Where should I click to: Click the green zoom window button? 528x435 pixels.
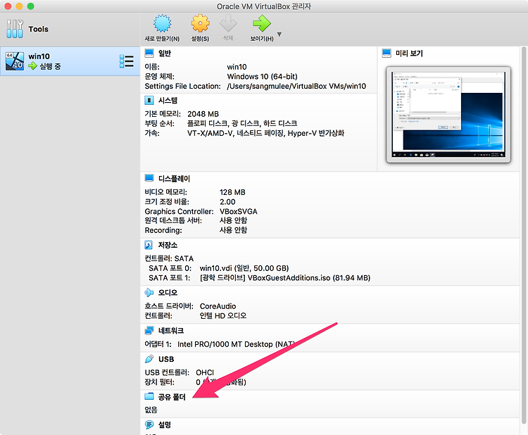click(31, 6)
